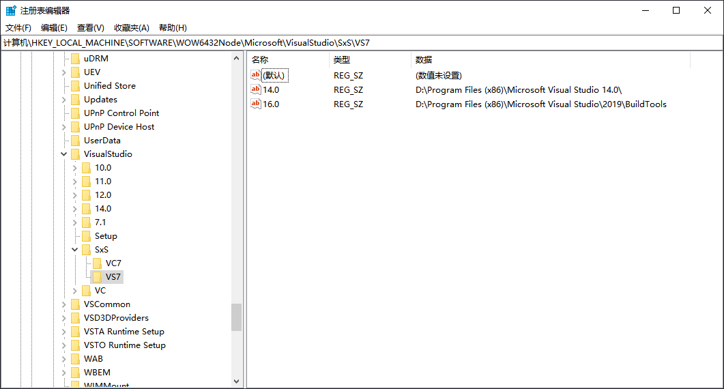Expand the WBEM key
This screenshot has width=724, height=389.
click(x=64, y=373)
